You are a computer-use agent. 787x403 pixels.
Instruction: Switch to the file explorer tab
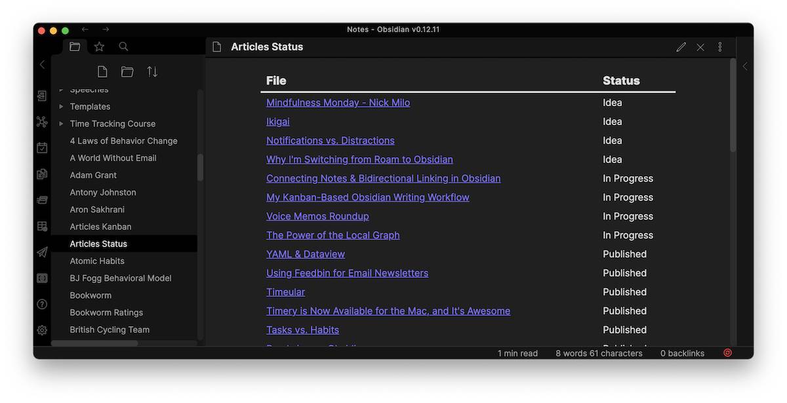tap(75, 47)
